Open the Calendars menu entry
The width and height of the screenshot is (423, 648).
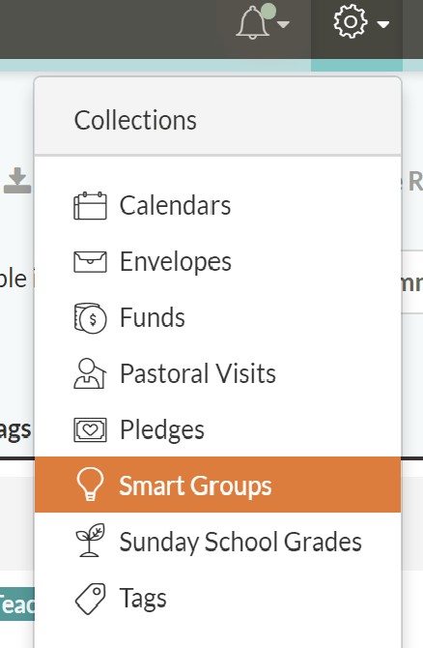[217, 206]
